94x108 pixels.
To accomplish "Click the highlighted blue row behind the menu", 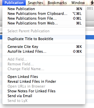I will [90, 37].
